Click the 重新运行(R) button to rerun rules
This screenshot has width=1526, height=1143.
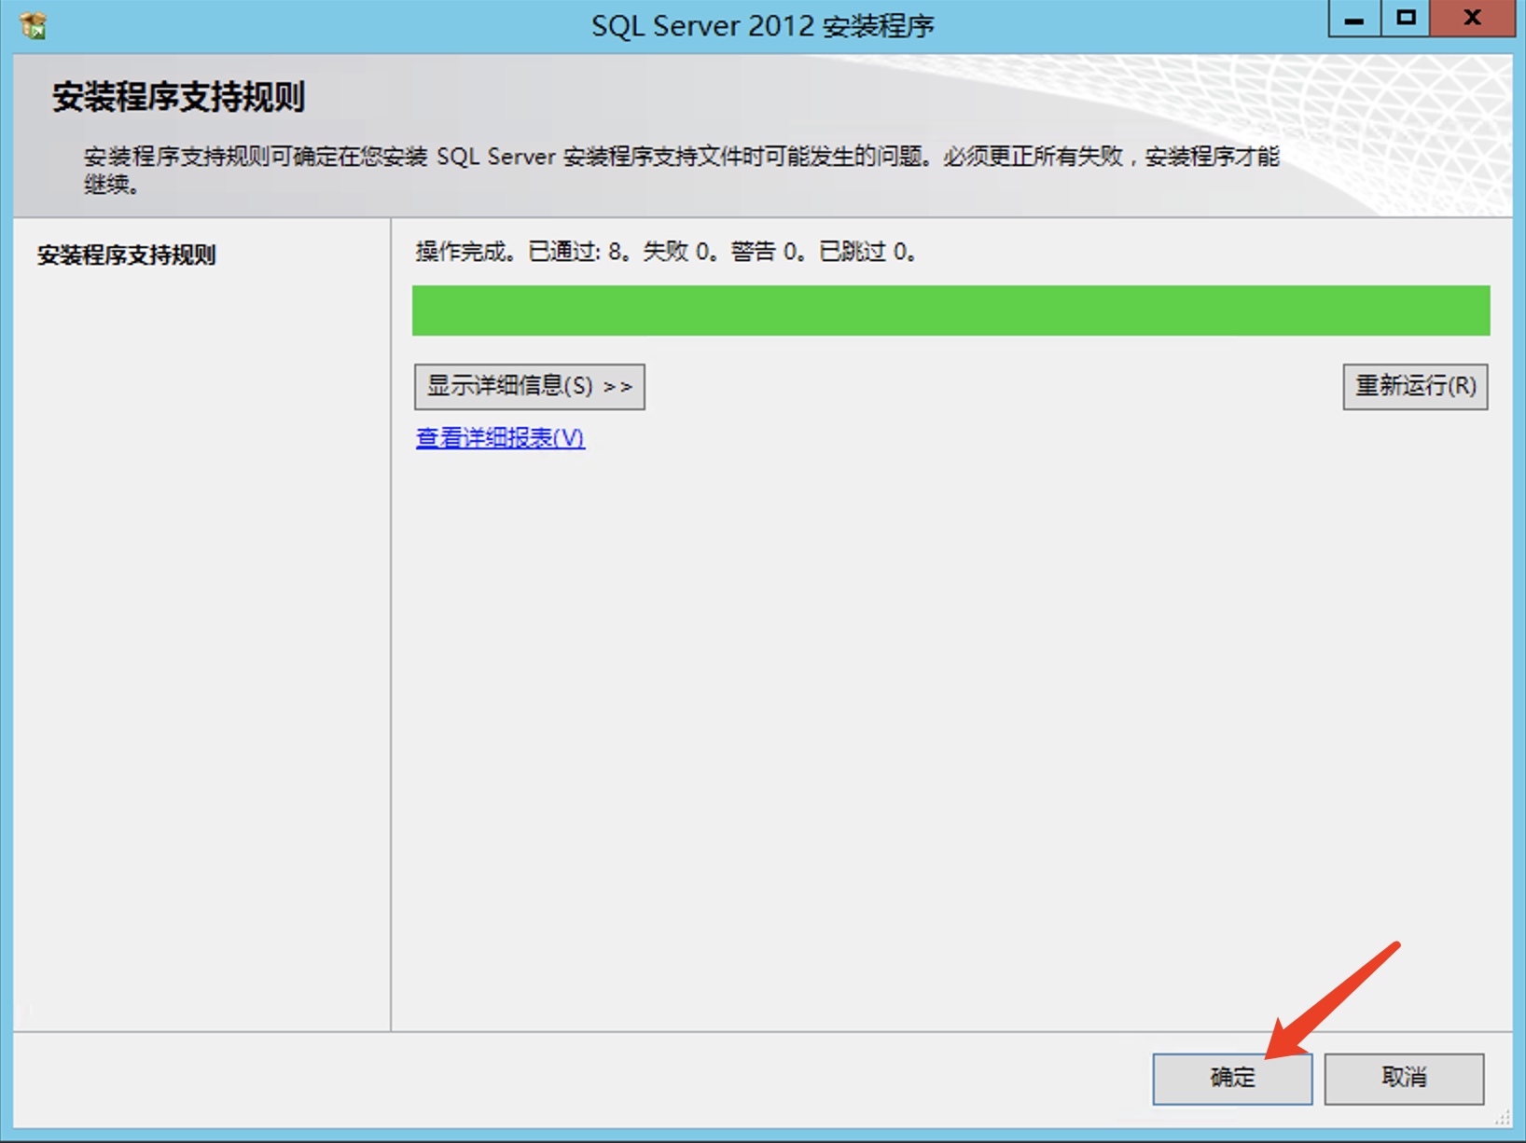coord(1415,386)
